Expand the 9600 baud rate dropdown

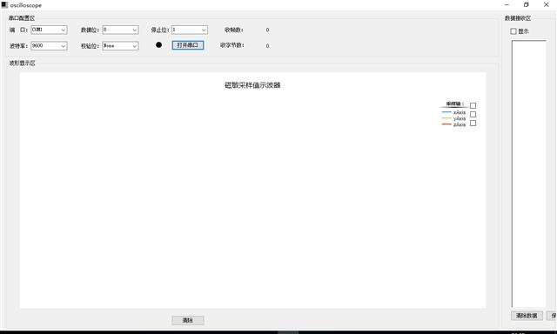(x=49, y=46)
